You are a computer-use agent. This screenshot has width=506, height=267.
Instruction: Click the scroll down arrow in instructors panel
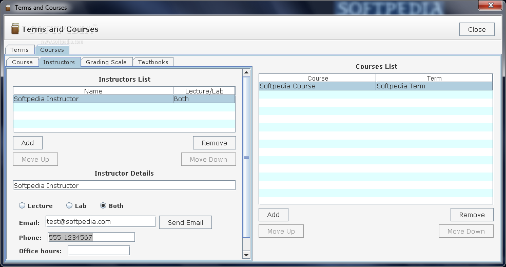click(x=246, y=255)
